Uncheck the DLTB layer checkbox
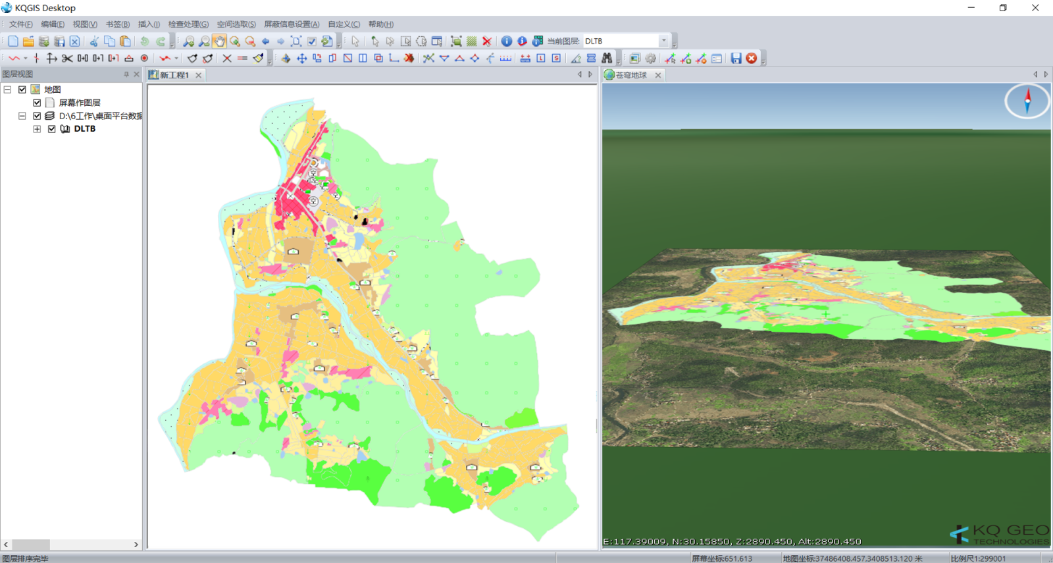This screenshot has width=1053, height=563. click(x=51, y=129)
